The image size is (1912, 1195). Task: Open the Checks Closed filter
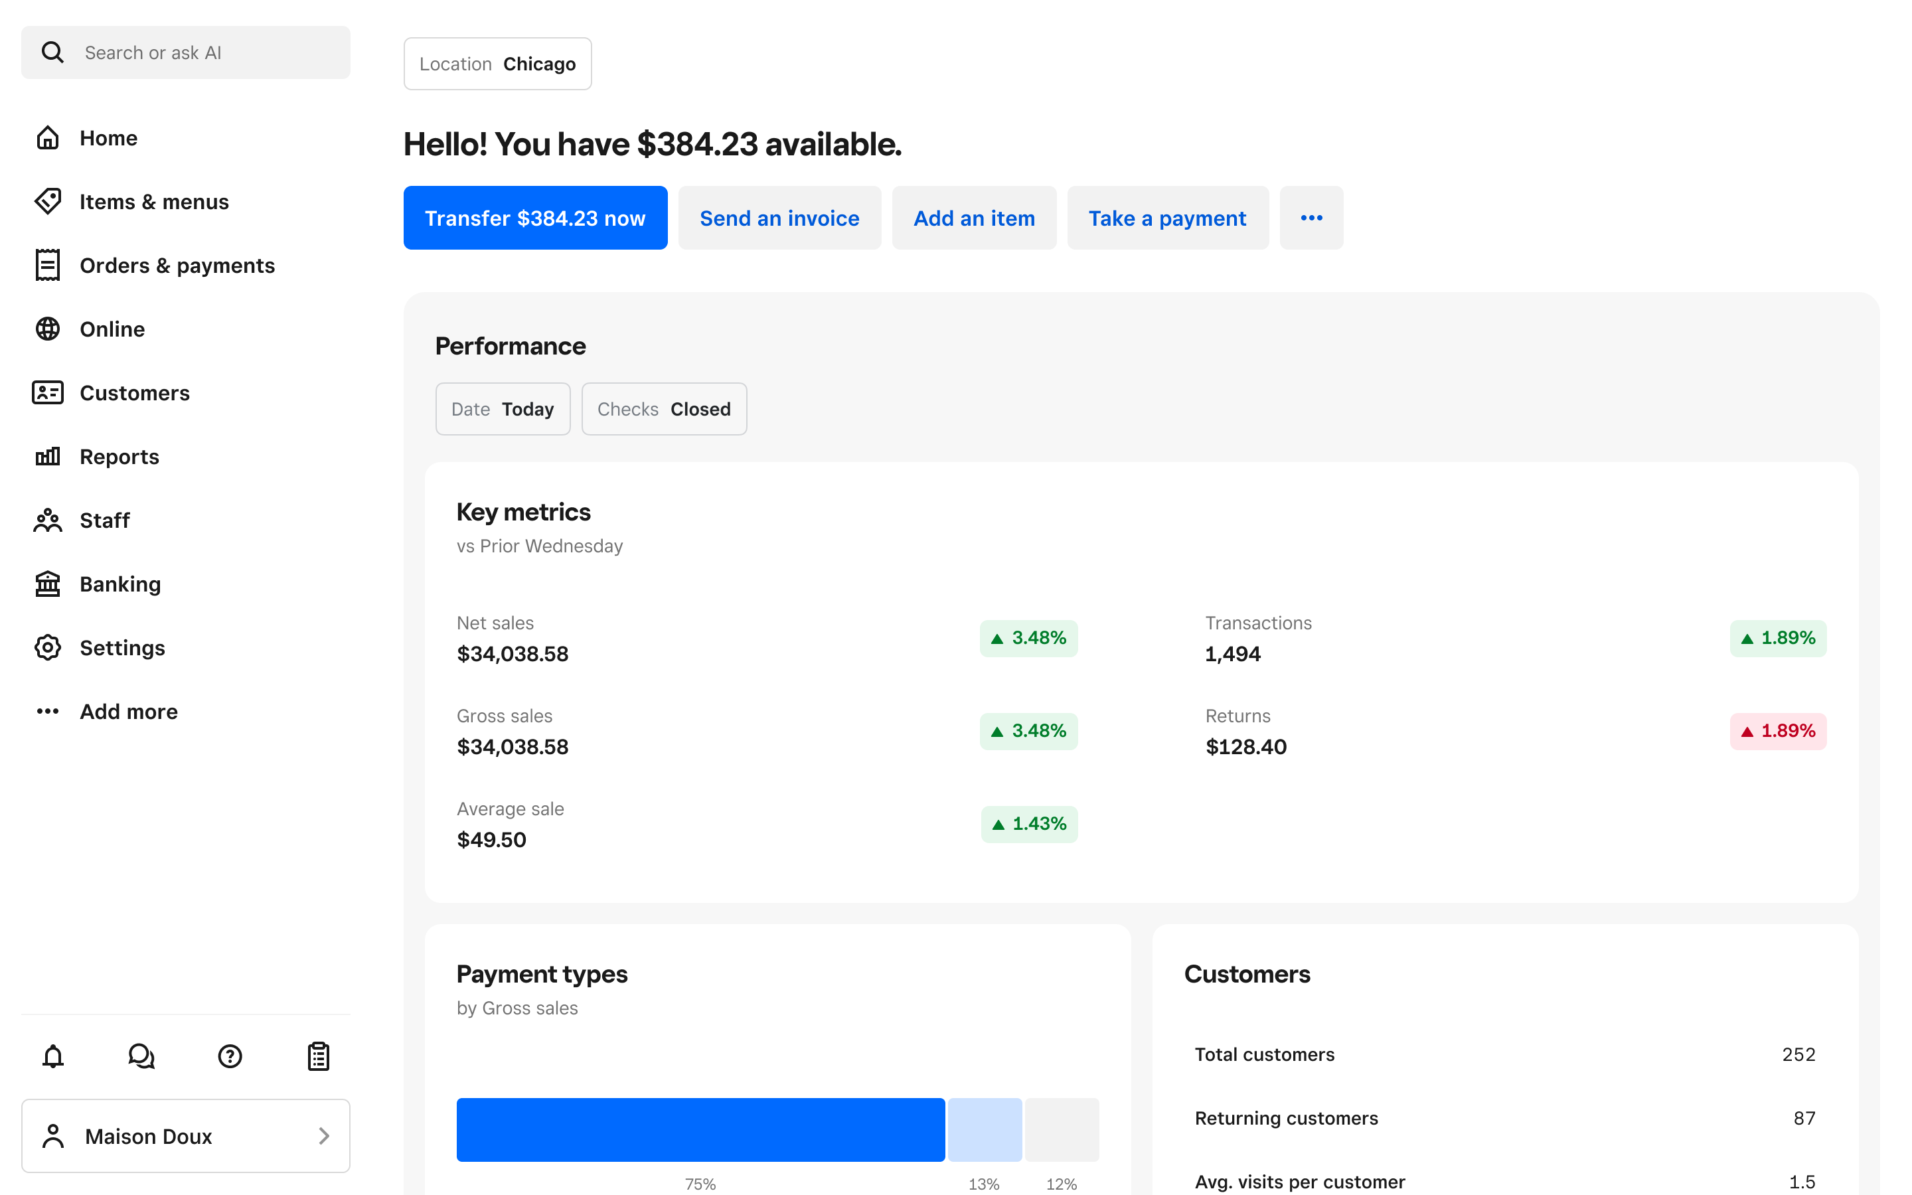pyautogui.click(x=664, y=408)
